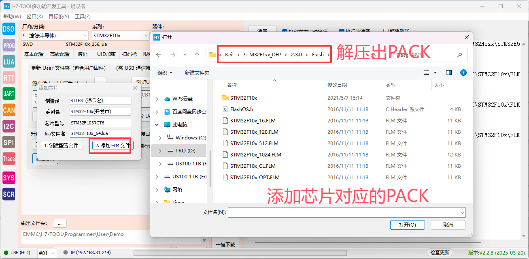Screen dimensions: 529x259
Task: Open the CAN bus tool
Action: [x=9, y=110]
